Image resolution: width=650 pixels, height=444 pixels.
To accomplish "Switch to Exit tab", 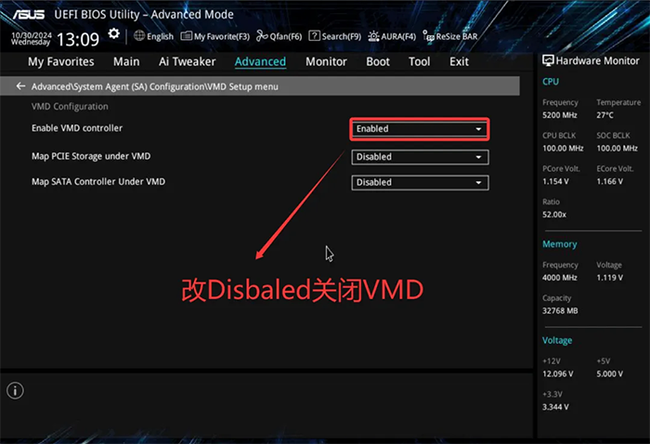I will [459, 62].
